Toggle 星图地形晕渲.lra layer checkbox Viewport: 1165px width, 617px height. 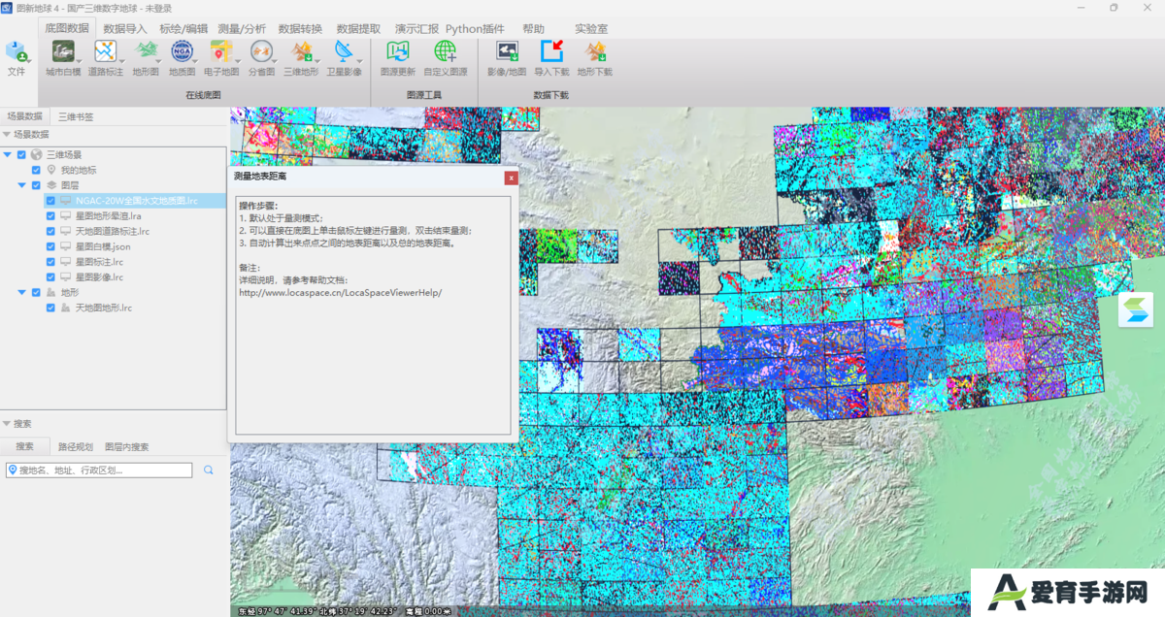(x=50, y=216)
